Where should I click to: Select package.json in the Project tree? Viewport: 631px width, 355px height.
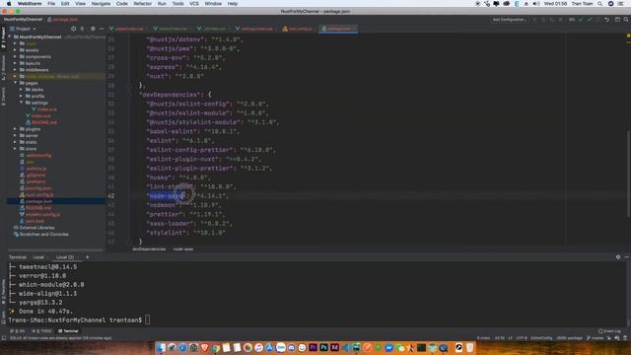pyautogui.click(x=39, y=201)
